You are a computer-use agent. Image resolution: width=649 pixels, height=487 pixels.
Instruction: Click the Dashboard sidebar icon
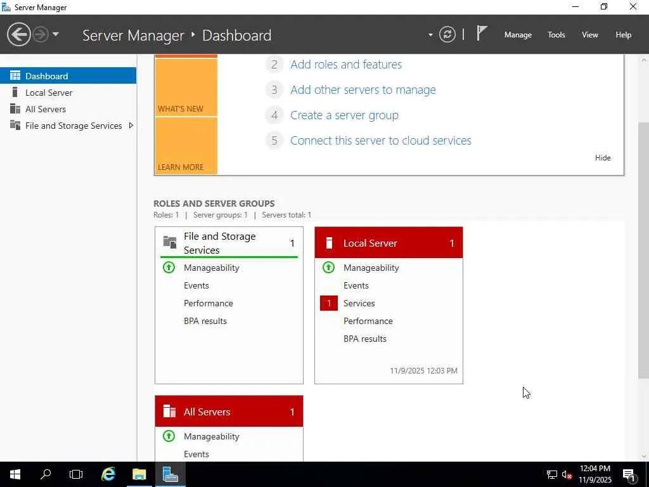point(15,75)
